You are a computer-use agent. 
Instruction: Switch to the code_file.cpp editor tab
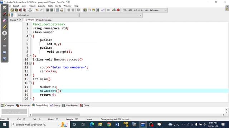(44, 20)
